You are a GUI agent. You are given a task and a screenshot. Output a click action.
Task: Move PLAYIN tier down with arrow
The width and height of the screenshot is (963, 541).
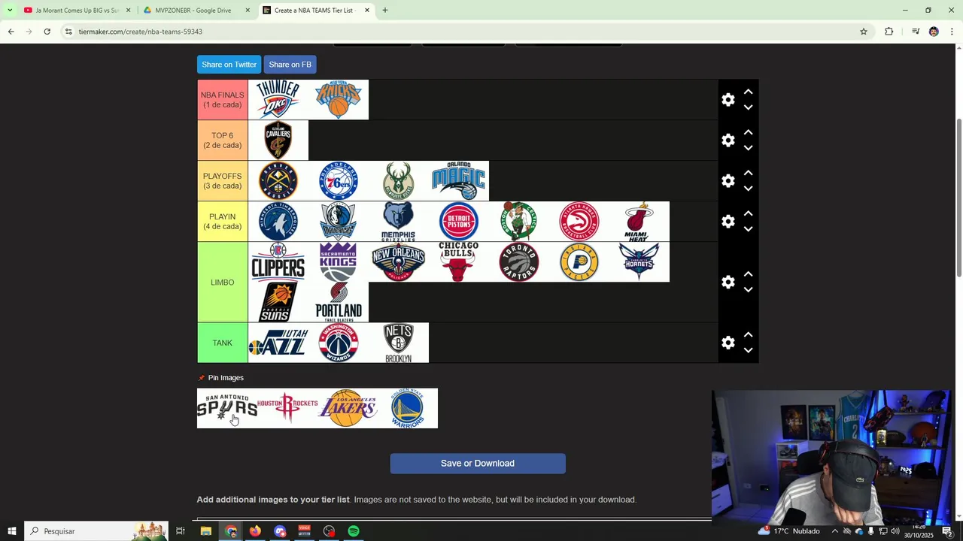[748, 229]
